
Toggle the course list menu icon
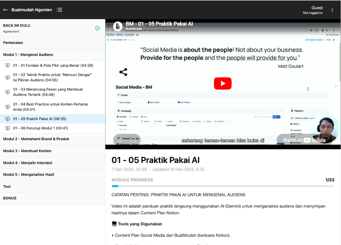[x=59, y=10]
